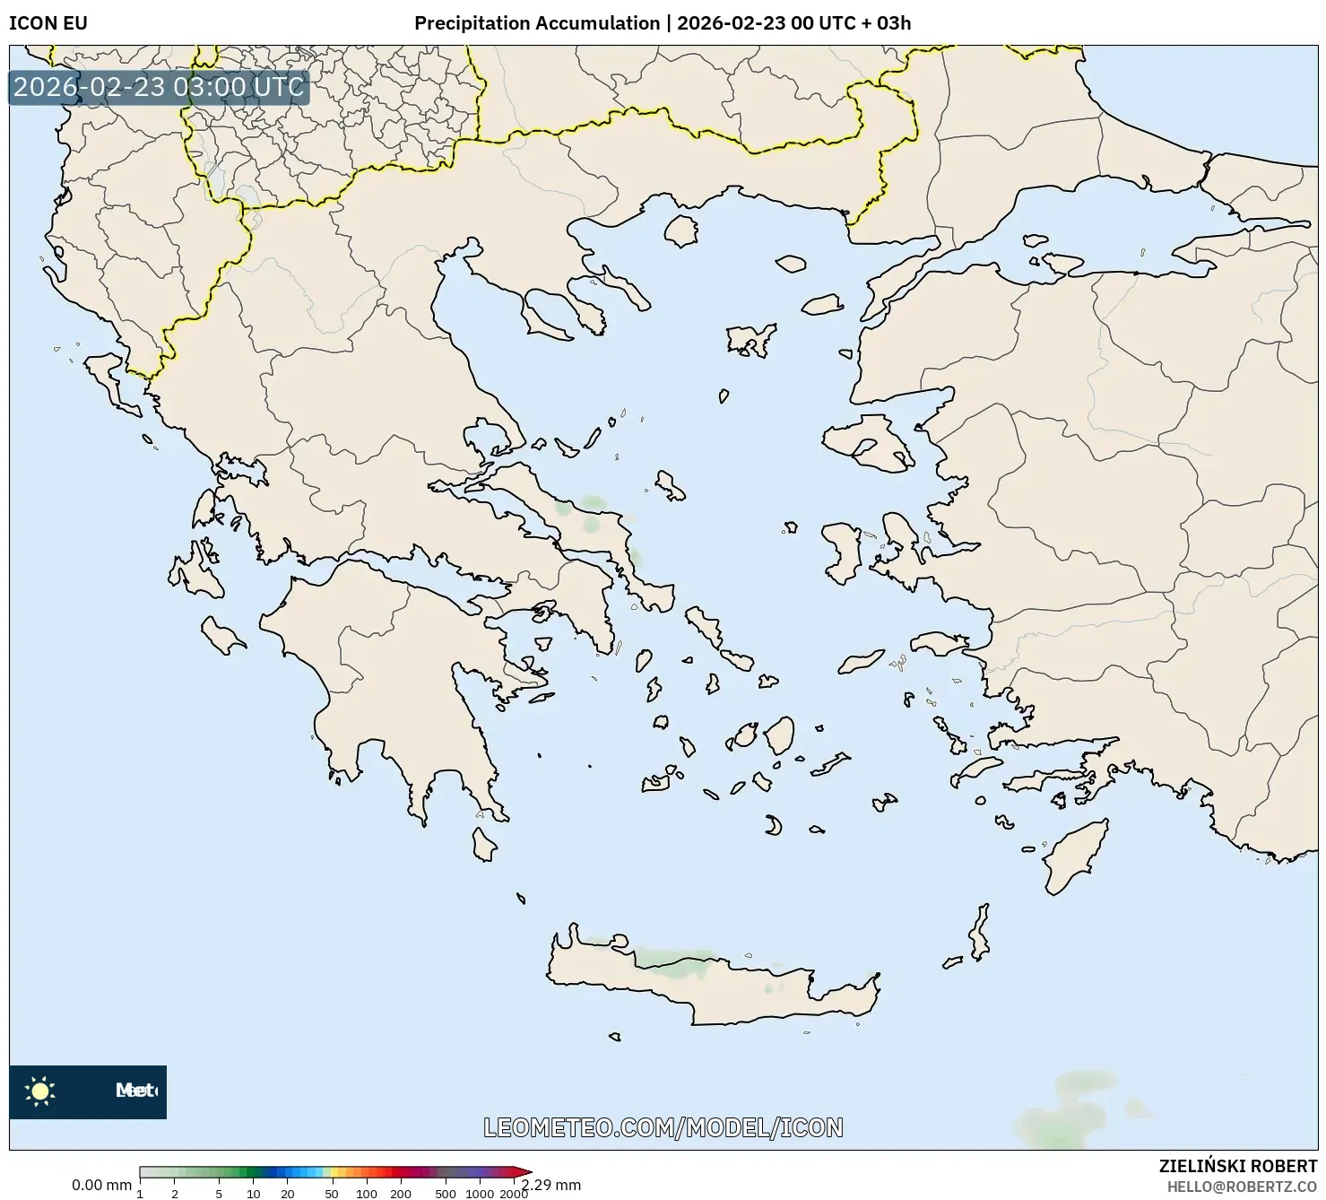Click the 1000 tick label on colorbar
The image size is (1326, 1200).
click(479, 1194)
